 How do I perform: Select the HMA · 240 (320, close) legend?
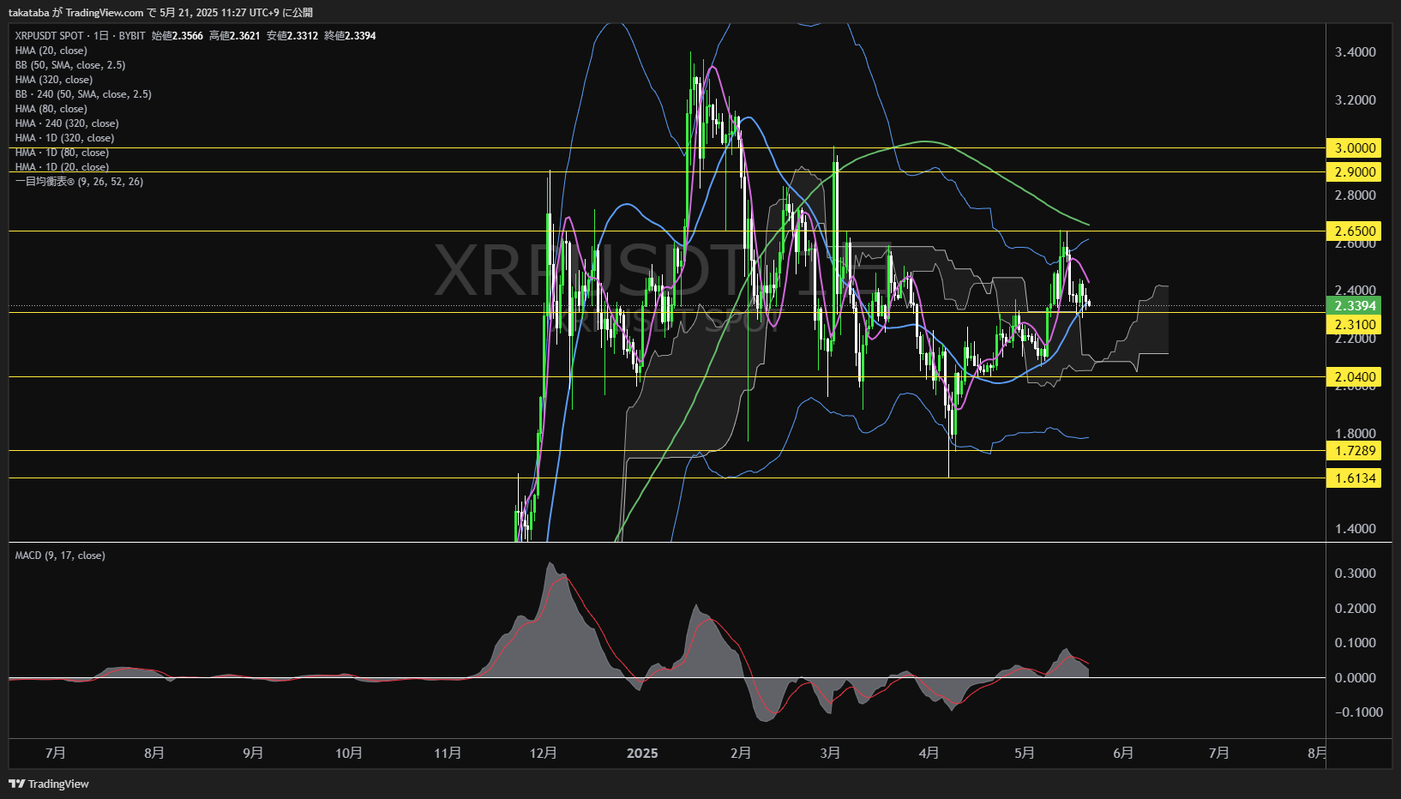pos(67,123)
